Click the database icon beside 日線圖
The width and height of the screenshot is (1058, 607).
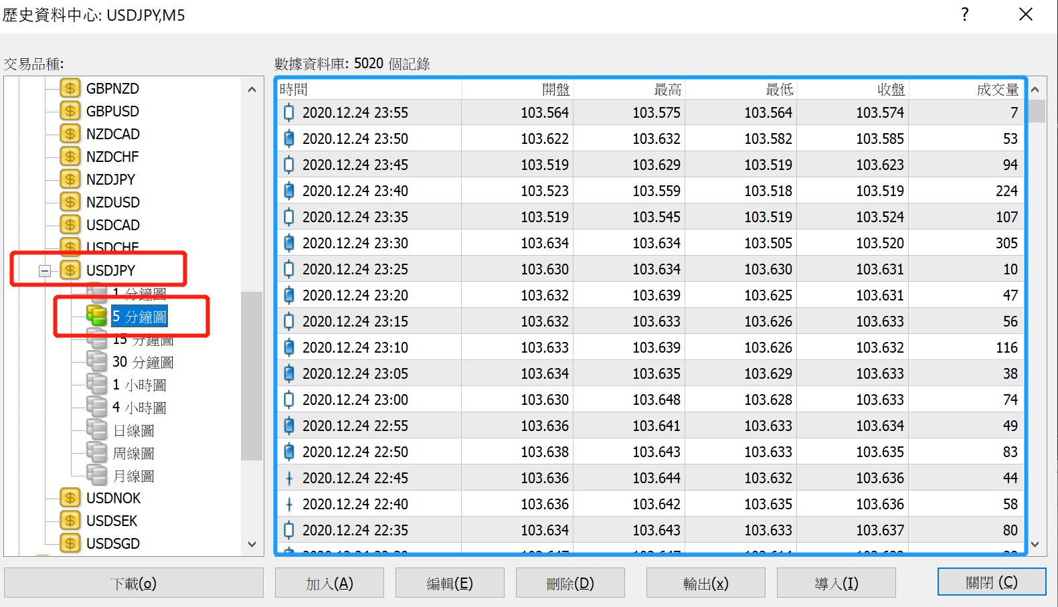[x=96, y=430]
